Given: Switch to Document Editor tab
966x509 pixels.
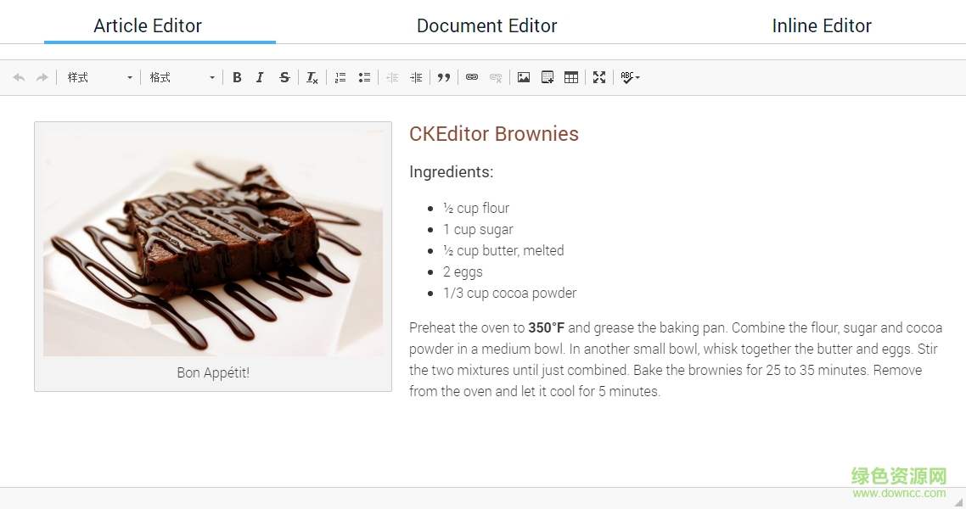Looking at the screenshot, I should pyautogui.click(x=486, y=25).
